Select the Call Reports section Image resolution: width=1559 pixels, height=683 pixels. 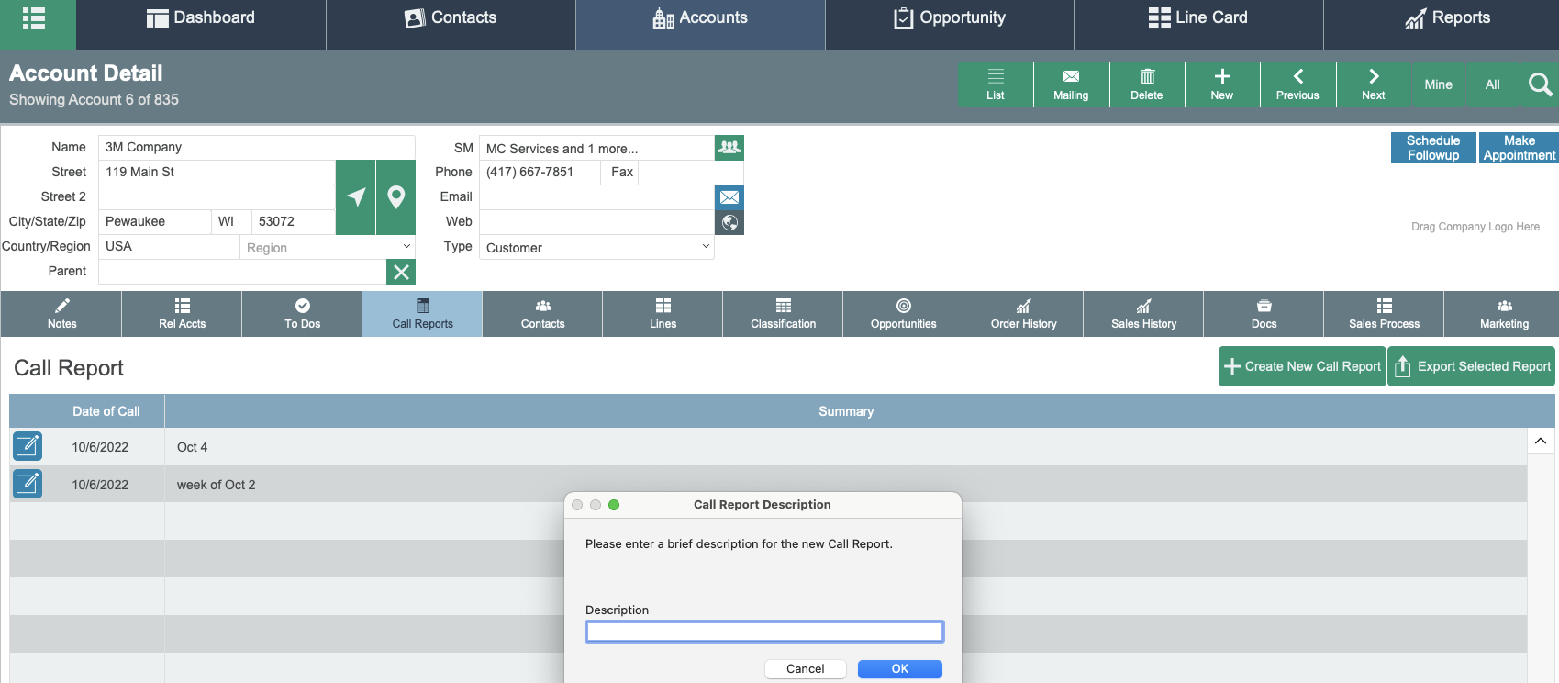pos(422,314)
